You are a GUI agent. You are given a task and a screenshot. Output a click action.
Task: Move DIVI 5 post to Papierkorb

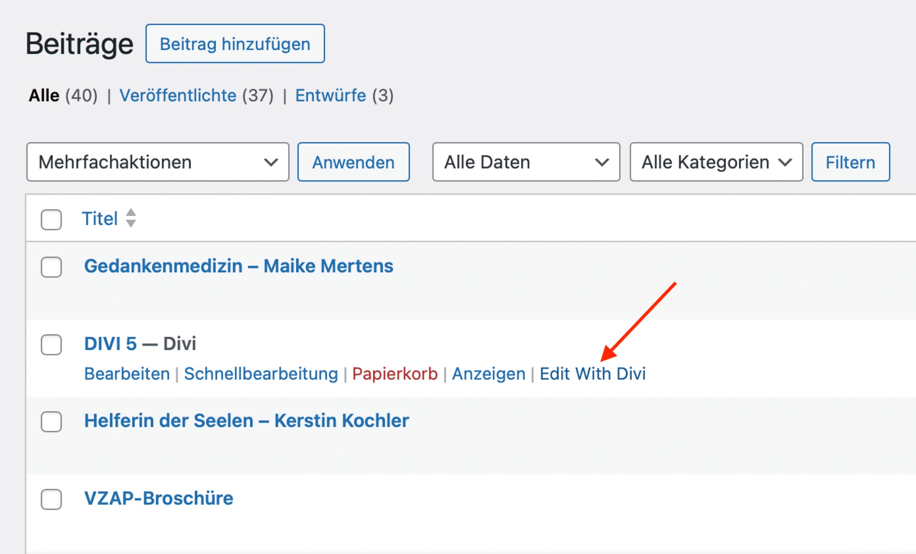pyautogui.click(x=395, y=374)
